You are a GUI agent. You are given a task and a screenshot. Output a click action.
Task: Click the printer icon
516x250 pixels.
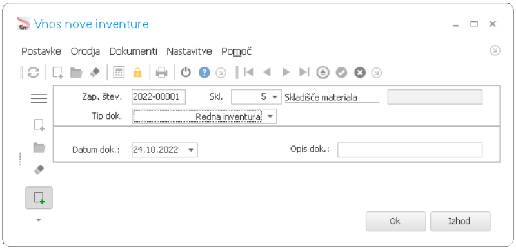tap(162, 73)
